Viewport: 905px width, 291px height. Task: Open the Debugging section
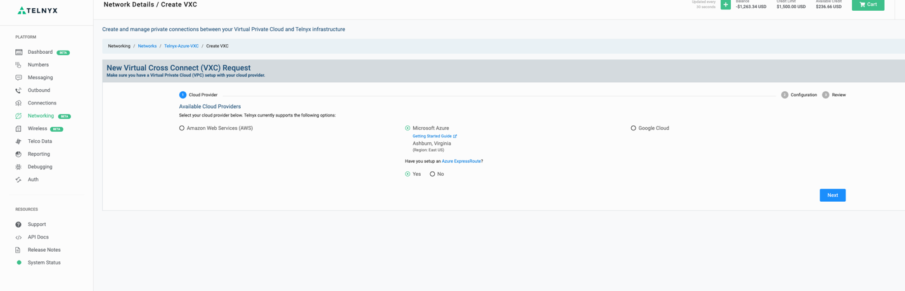click(40, 167)
